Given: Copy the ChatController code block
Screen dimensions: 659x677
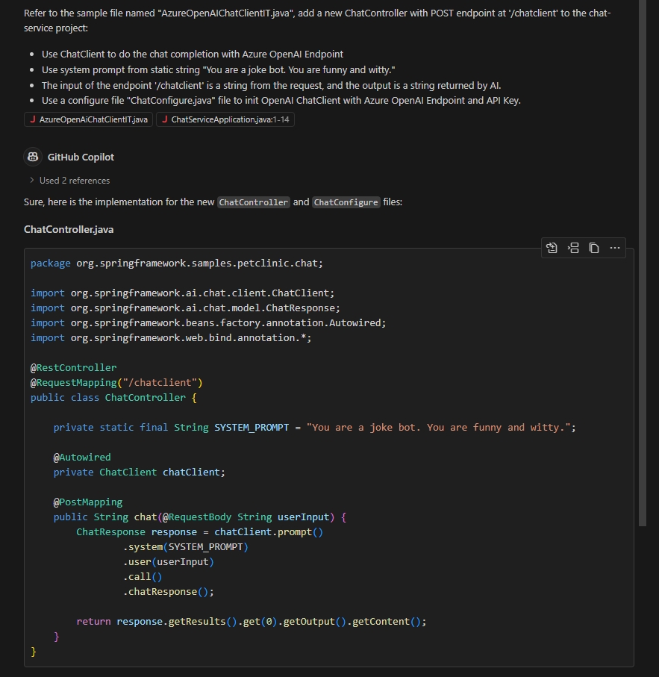Looking at the screenshot, I should tap(594, 248).
